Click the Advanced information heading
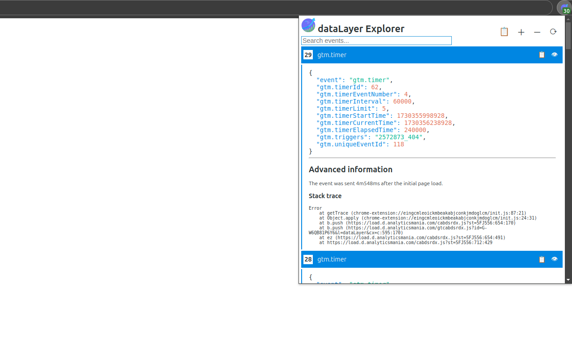Image resolution: width=572 pixels, height=357 pixels. 350,170
